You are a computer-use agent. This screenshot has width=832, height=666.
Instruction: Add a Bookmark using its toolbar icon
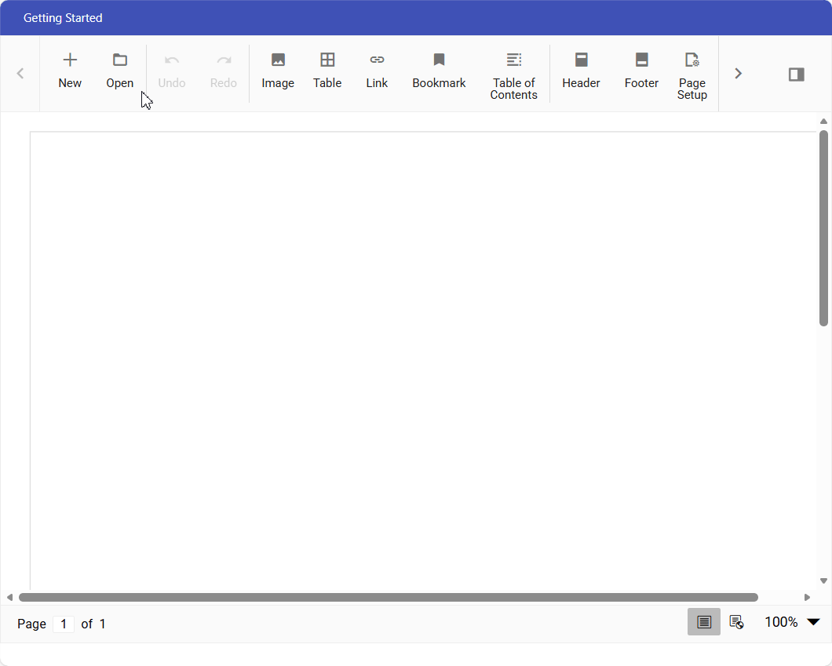[x=439, y=71]
